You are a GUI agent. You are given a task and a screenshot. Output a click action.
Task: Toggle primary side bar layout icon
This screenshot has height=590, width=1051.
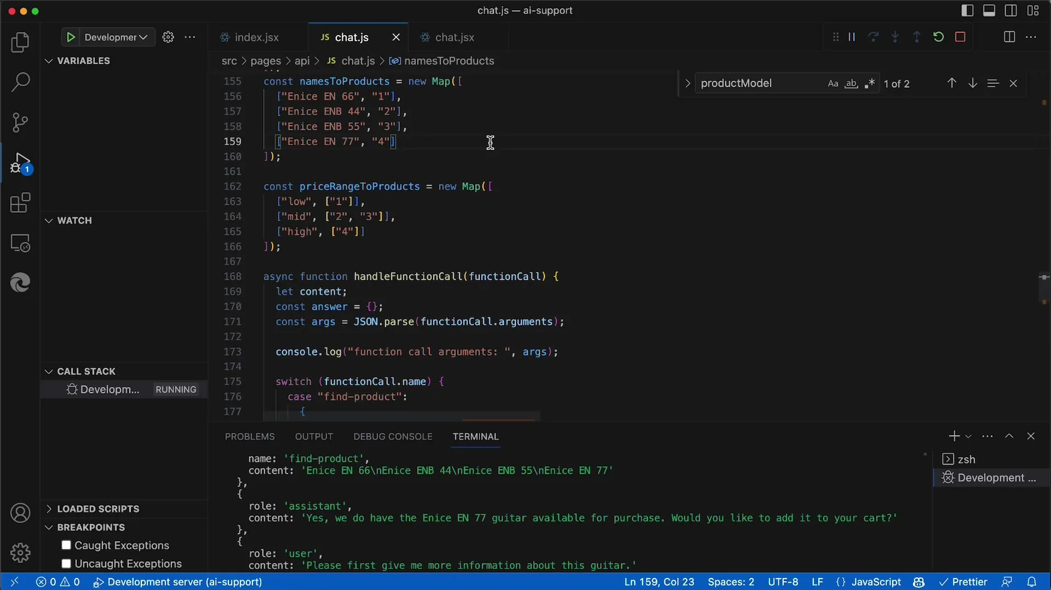coord(967,10)
